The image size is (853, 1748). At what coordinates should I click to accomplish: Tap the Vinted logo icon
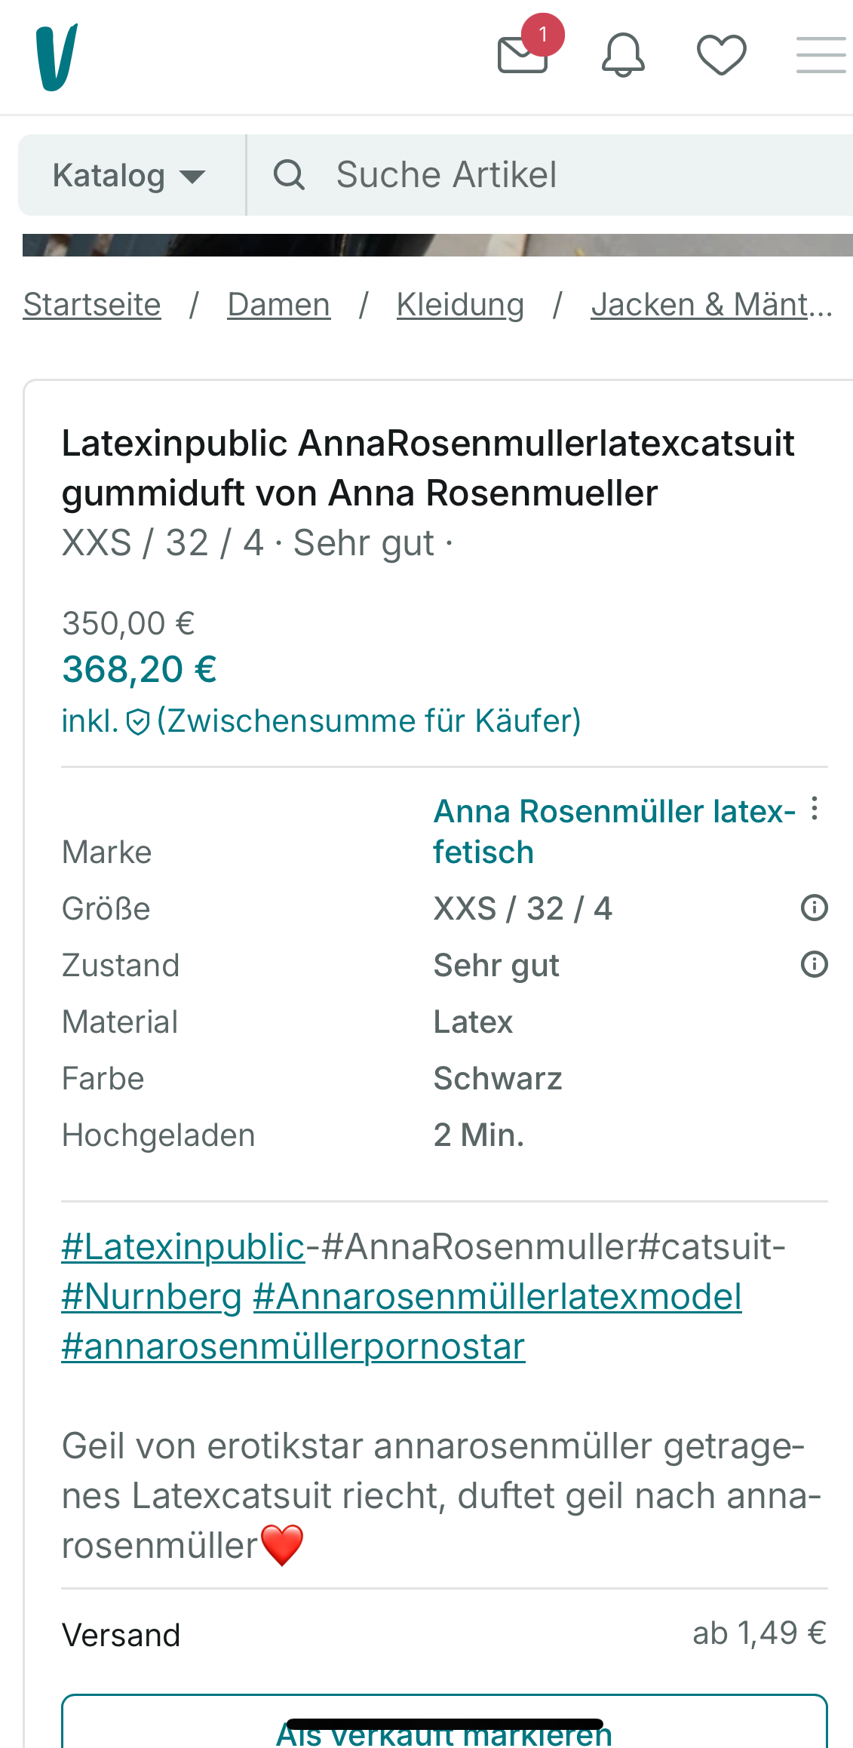click(57, 57)
